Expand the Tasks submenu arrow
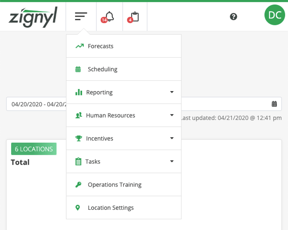The width and height of the screenshot is (288, 230). (x=172, y=162)
